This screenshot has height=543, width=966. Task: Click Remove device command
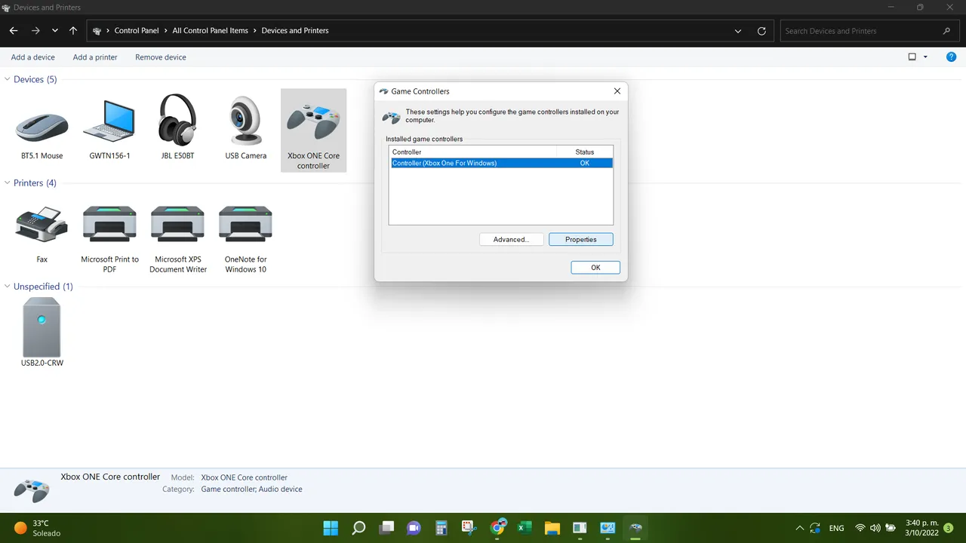[x=161, y=57]
